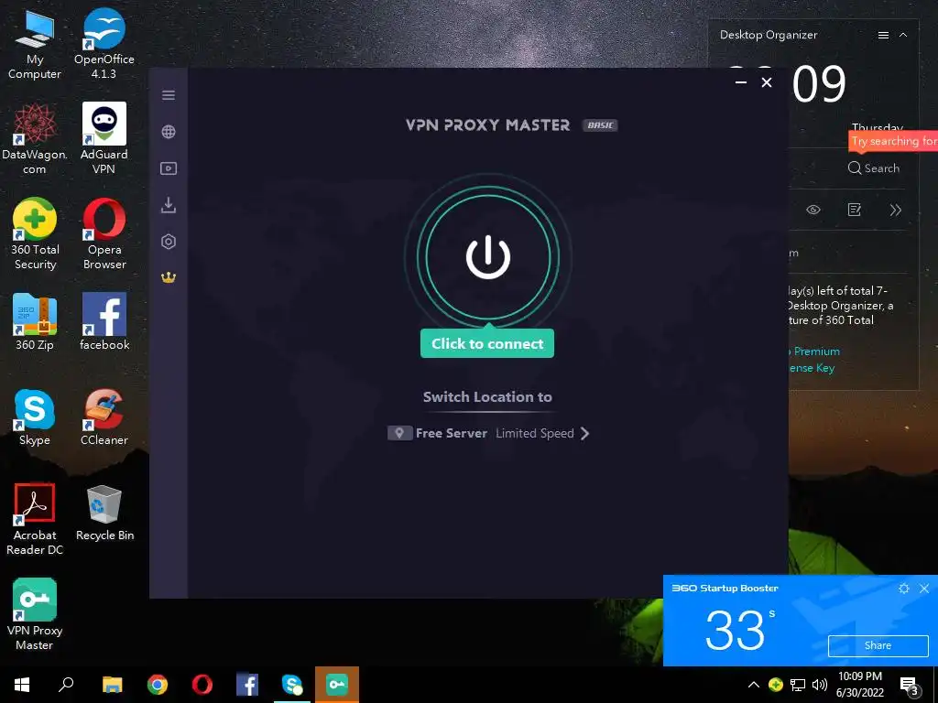938x703 pixels.
Task: Click 'Try searching for' orange tooltip
Action: pyautogui.click(x=894, y=141)
